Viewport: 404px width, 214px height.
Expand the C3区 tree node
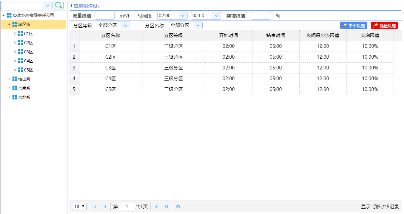point(15,52)
